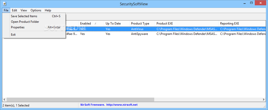The height and width of the screenshot is (110, 268).
Task: Click Up To Date Yes in AntiSpyware row
Action: pos(108,34)
